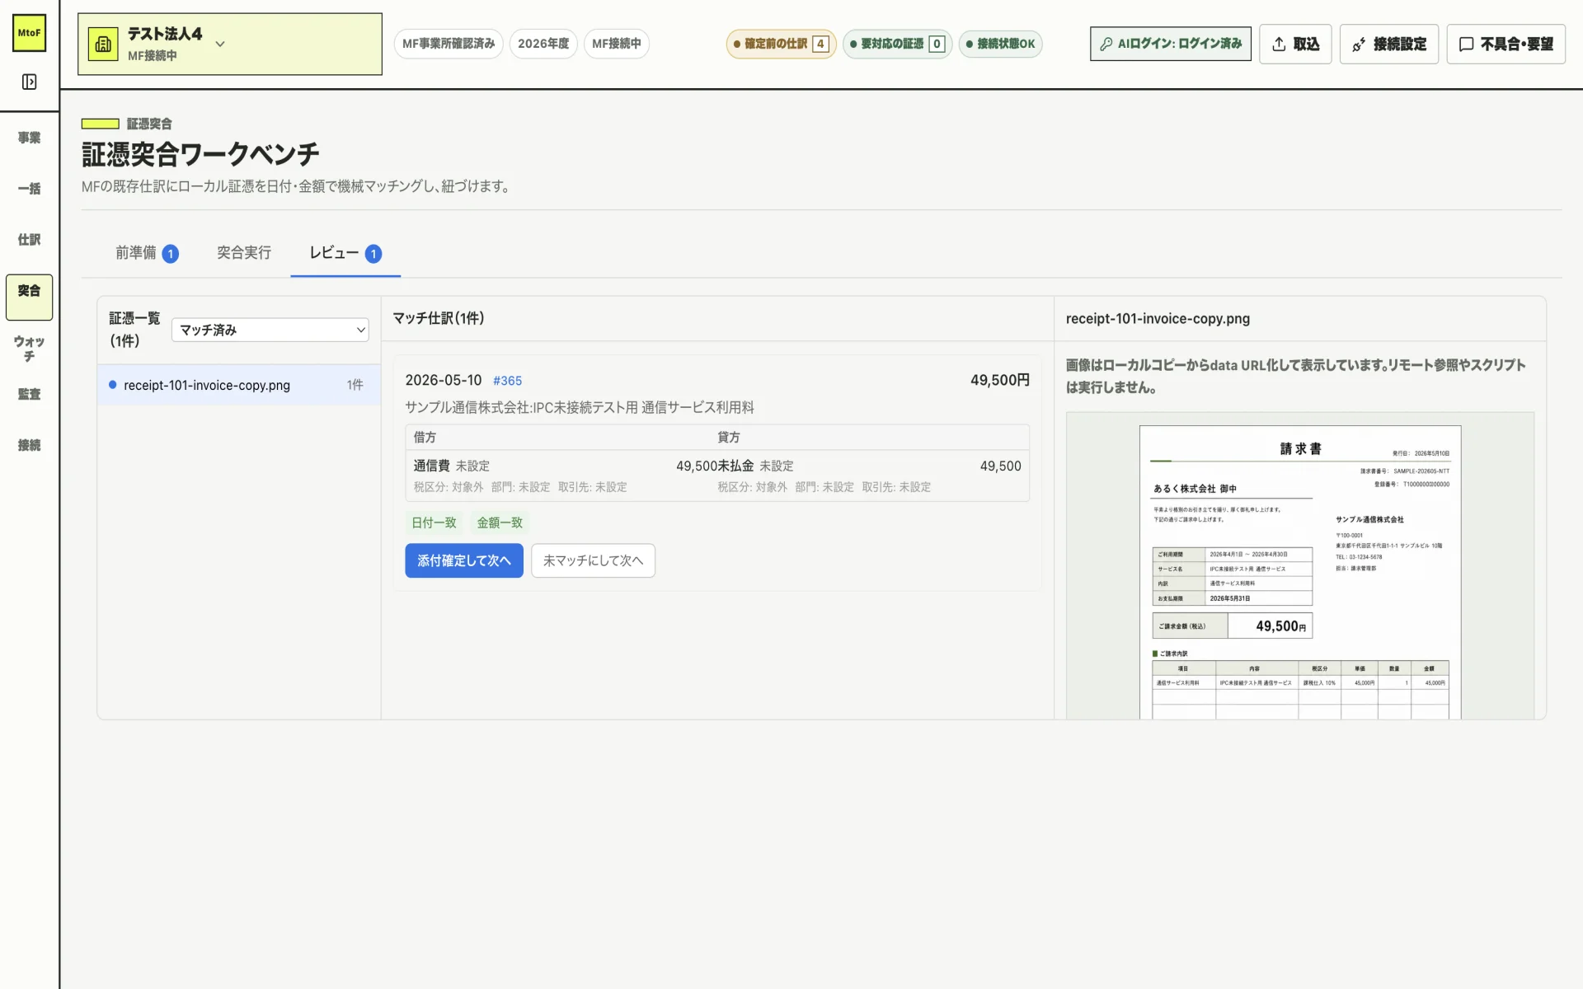The image size is (1583, 989).
Task: Click the blue badge on 前準備 tab
Action: click(x=170, y=254)
